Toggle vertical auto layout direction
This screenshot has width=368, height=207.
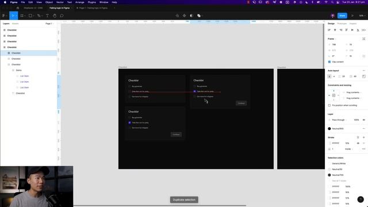[329, 76]
